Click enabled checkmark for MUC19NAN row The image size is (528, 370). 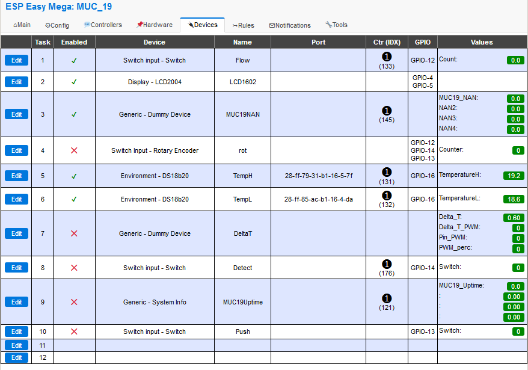click(74, 114)
